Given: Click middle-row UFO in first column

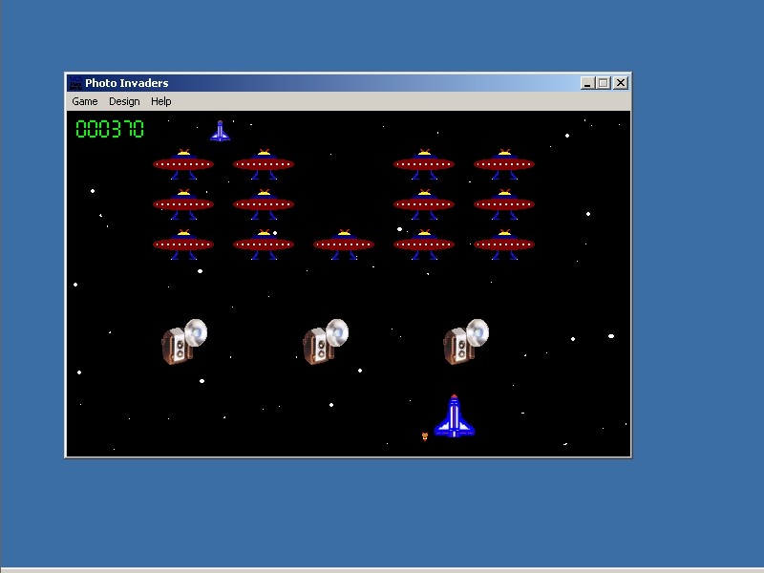Looking at the screenshot, I should [x=183, y=204].
